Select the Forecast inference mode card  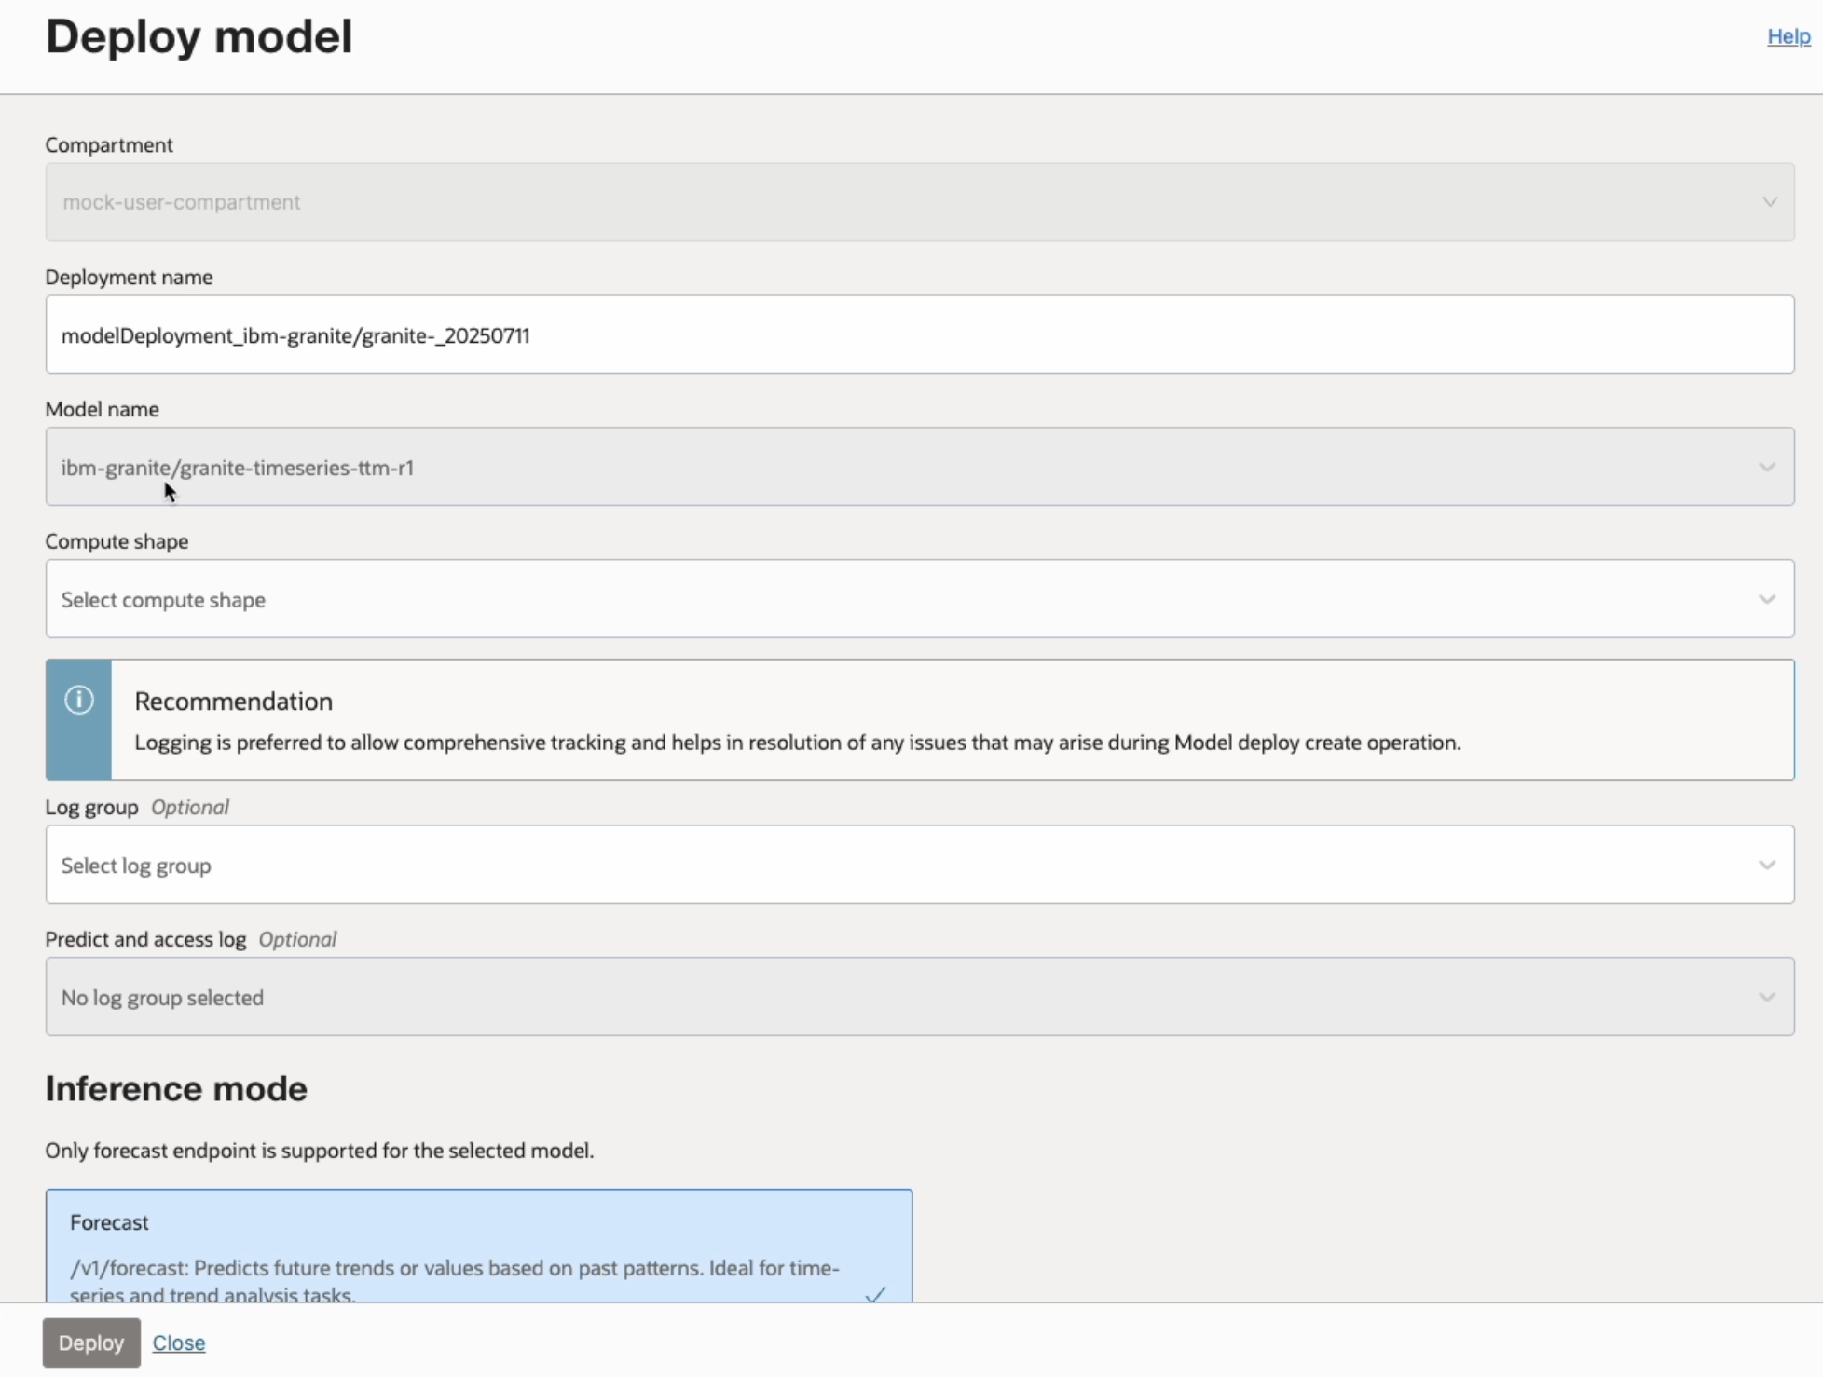[478, 1245]
